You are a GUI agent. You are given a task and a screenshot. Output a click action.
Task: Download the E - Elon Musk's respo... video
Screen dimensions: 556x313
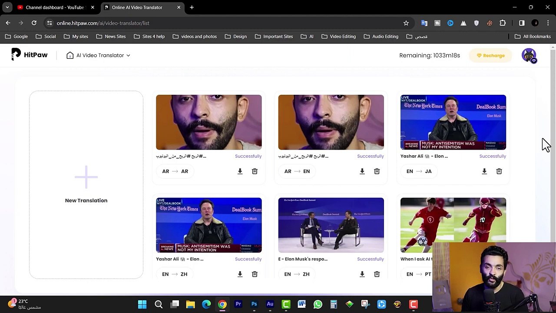tap(362, 274)
